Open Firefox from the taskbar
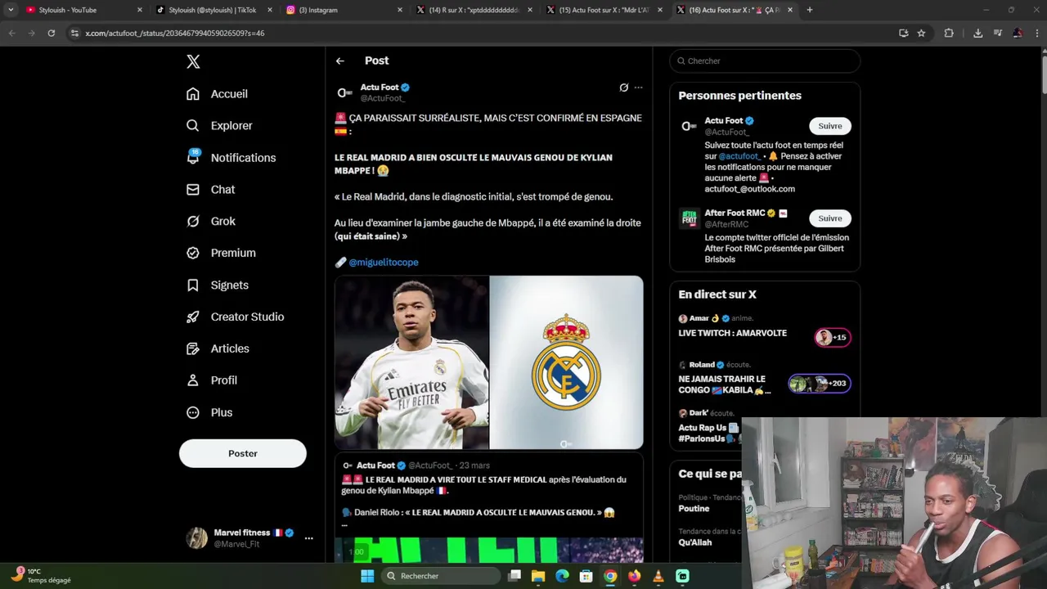Screen dimensions: 1047x589 [634, 576]
